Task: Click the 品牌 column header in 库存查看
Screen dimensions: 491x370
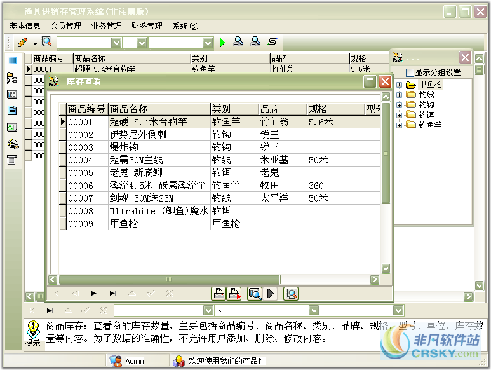Action: click(x=283, y=109)
